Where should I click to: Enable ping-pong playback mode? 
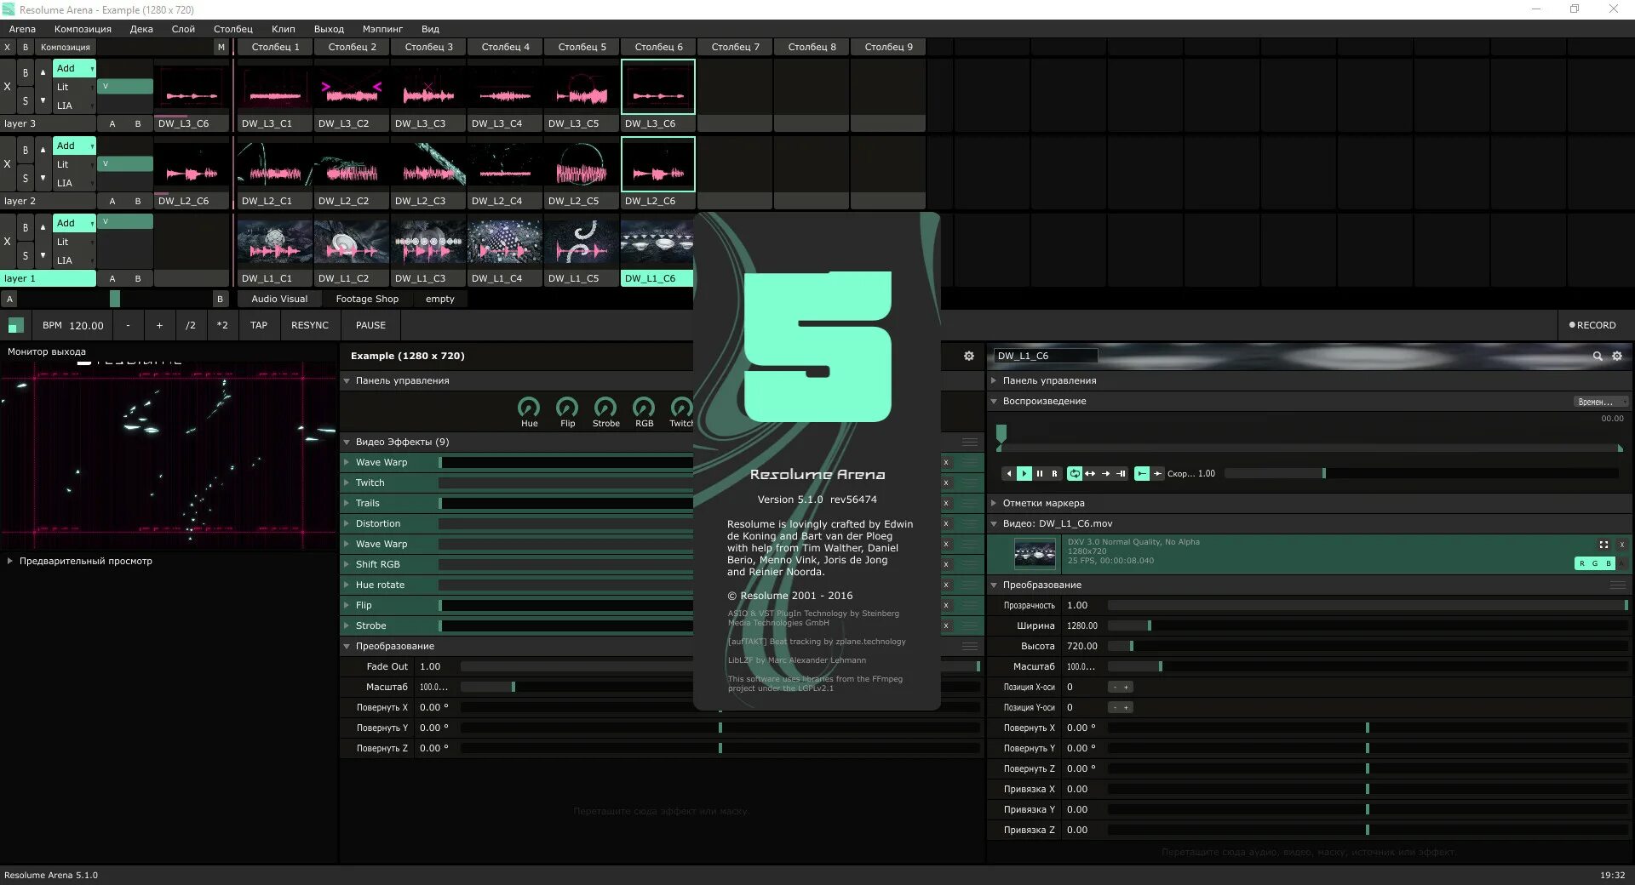click(1090, 474)
